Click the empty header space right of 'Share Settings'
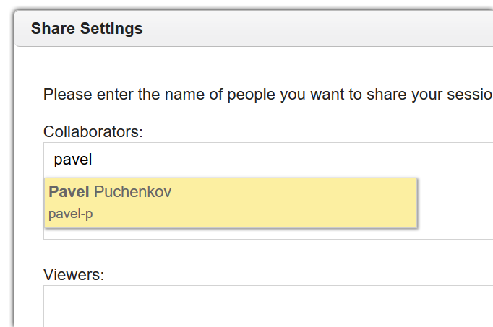The height and width of the screenshot is (327, 493). tap(325, 30)
